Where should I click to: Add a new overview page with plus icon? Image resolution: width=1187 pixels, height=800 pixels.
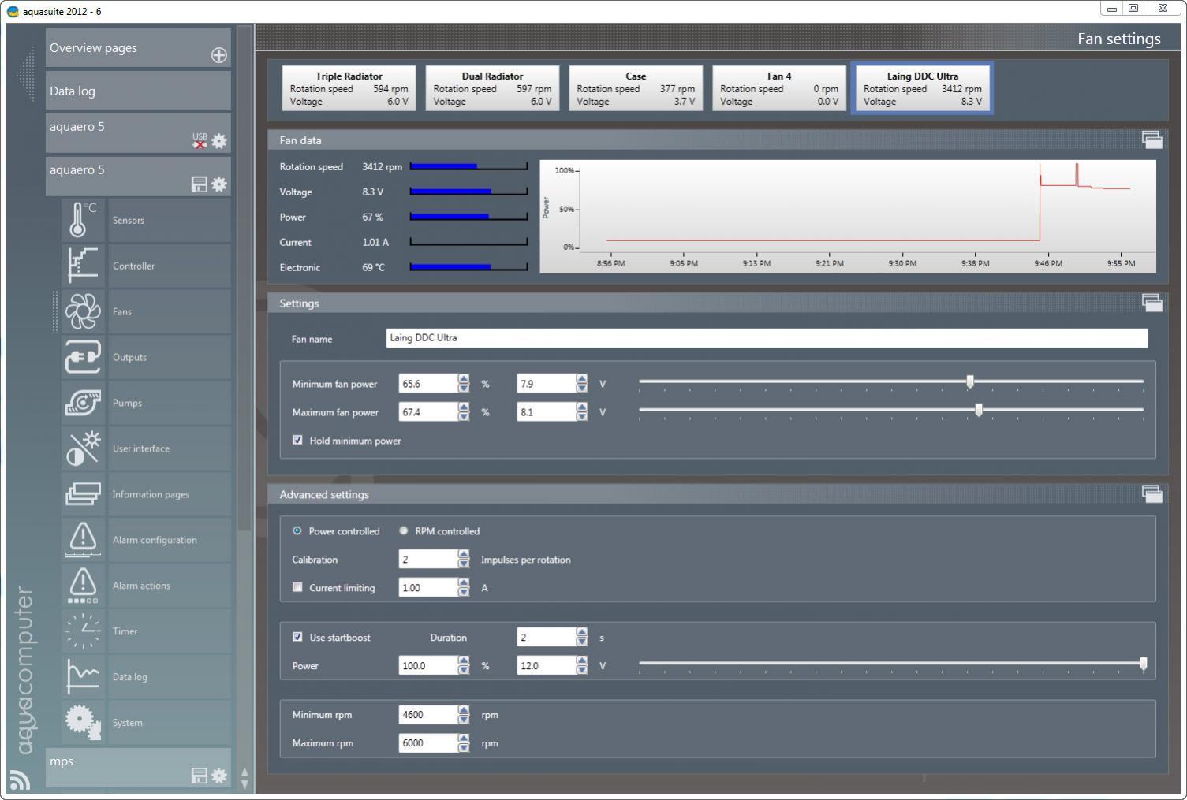click(218, 55)
